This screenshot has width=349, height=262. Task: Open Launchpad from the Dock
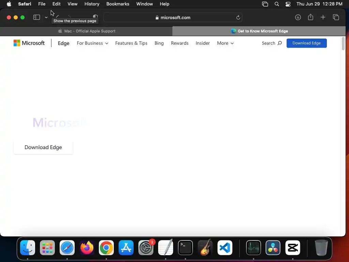tap(47, 248)
